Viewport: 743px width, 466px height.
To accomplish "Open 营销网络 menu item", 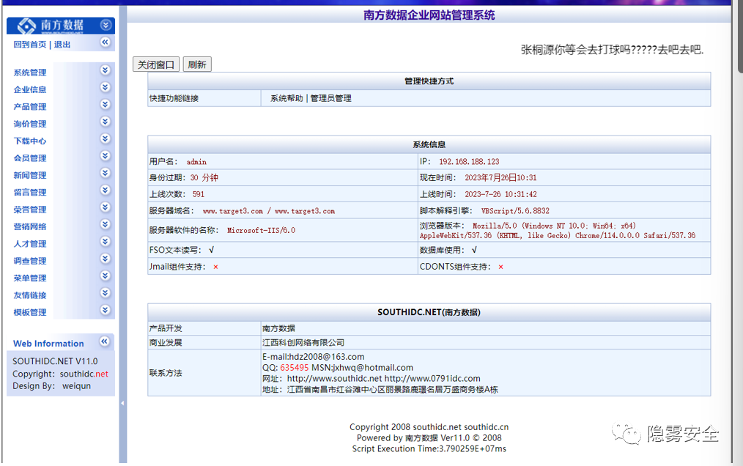I will (30, 226).
